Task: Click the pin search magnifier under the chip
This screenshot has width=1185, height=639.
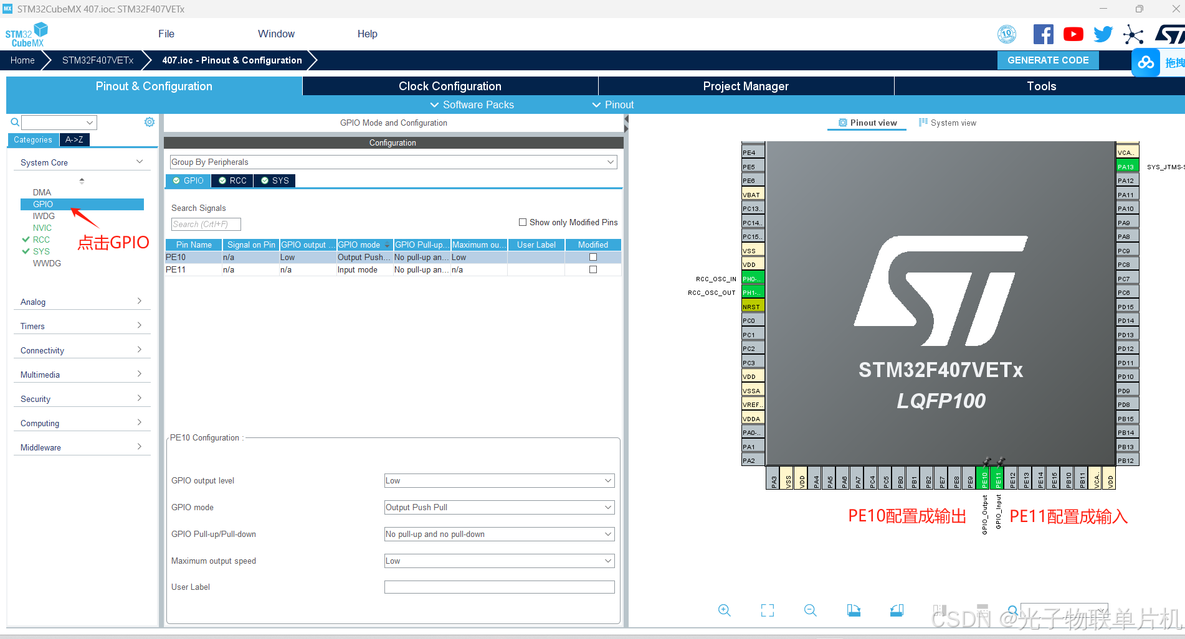Action: (1013, 610)
